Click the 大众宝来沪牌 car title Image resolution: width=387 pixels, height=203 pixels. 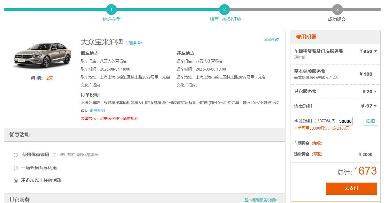tap(102, 42)
